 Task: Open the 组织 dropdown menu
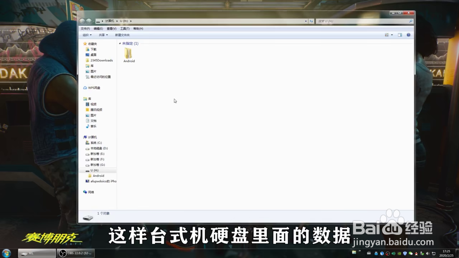pyautogui.click(x=87, y=35)
